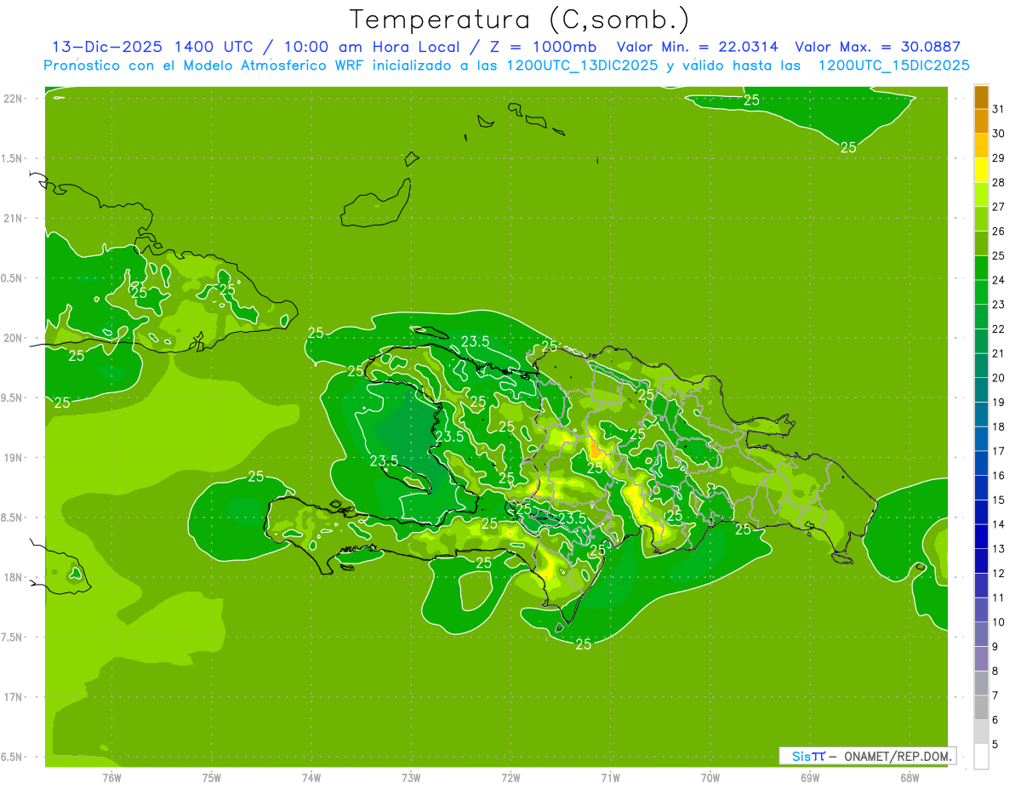Click the Valor Min. = 22.0314 text
This screenshot has height=789, width=1021.
[x=697, y=47]
